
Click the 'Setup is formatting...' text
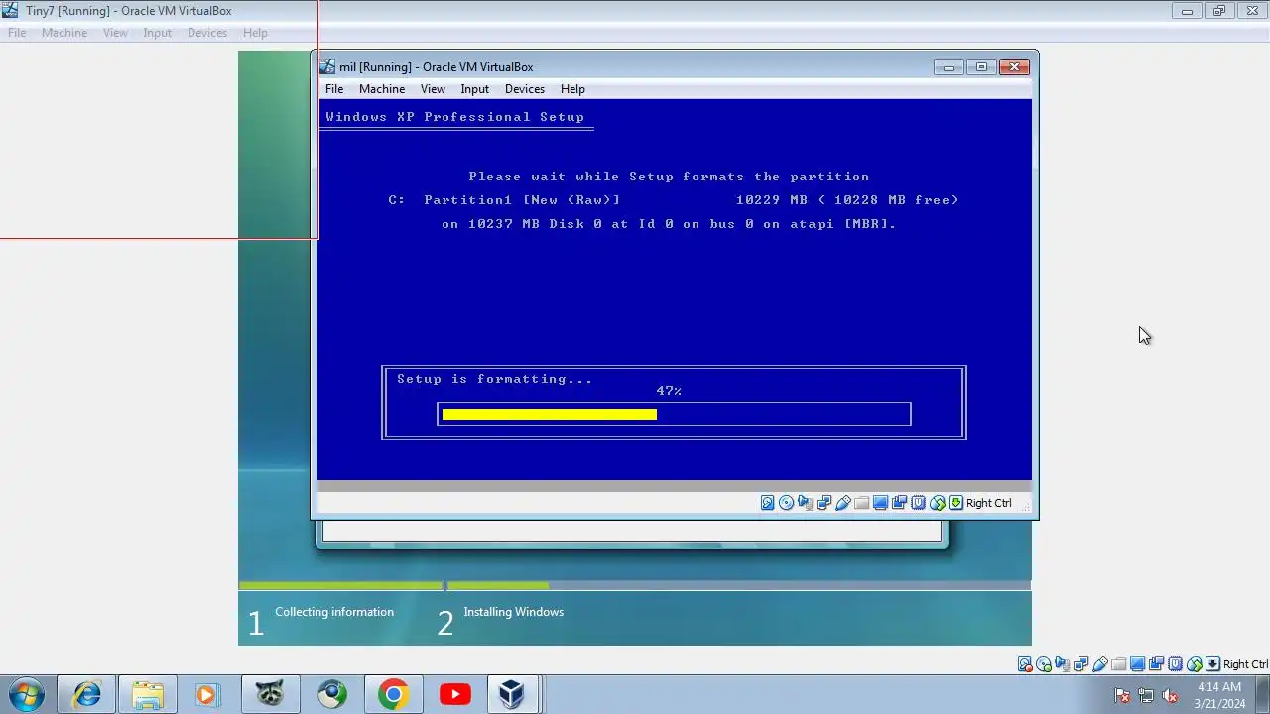(495, 379)
